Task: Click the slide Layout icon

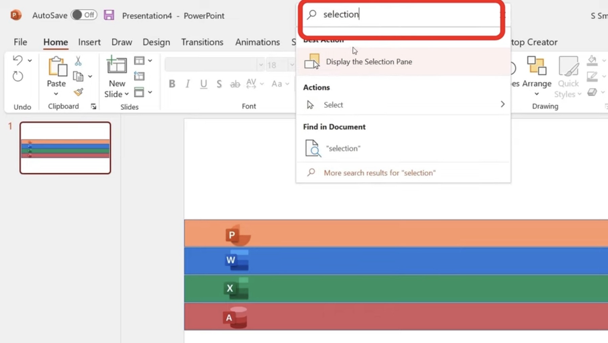Action: tap(139, 61)
